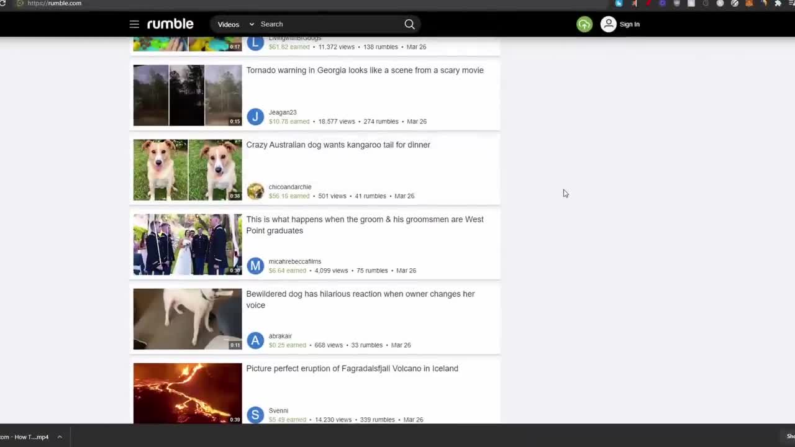
Task: Expand the downloaded mp4 file options chevron
Action: point(60,437)
